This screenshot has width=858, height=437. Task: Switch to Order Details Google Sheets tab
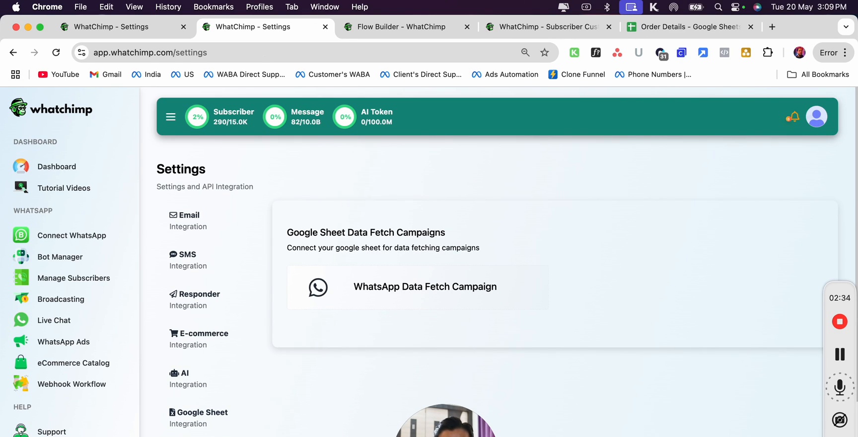pos(690,27)
